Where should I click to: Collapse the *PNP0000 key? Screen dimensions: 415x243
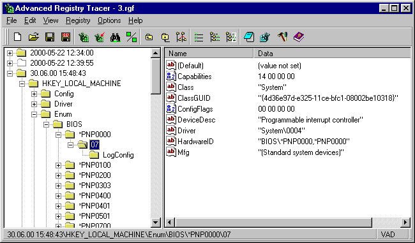click(59, 135)
